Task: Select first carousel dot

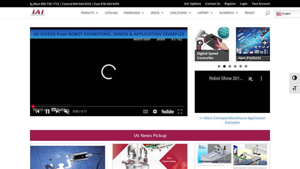Action: 219,66
